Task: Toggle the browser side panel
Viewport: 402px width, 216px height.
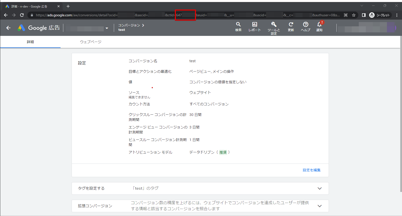Action: tap(364, 15)
